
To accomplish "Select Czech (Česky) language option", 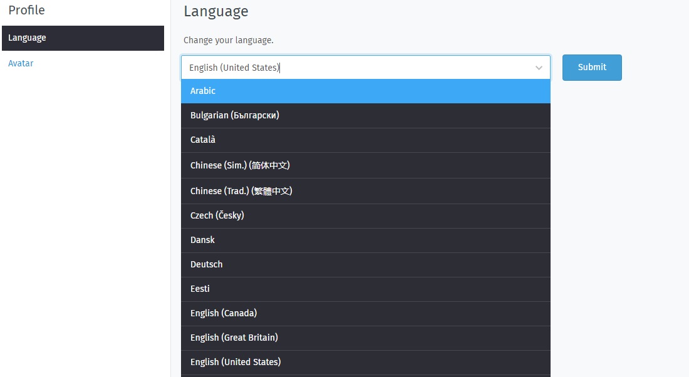I will (366, 216).
